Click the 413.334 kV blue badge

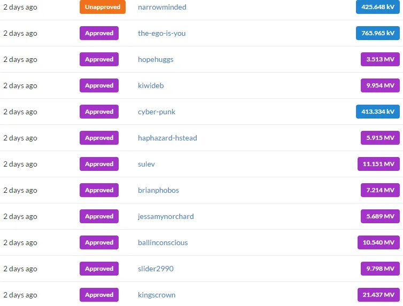tap(377, 112)
